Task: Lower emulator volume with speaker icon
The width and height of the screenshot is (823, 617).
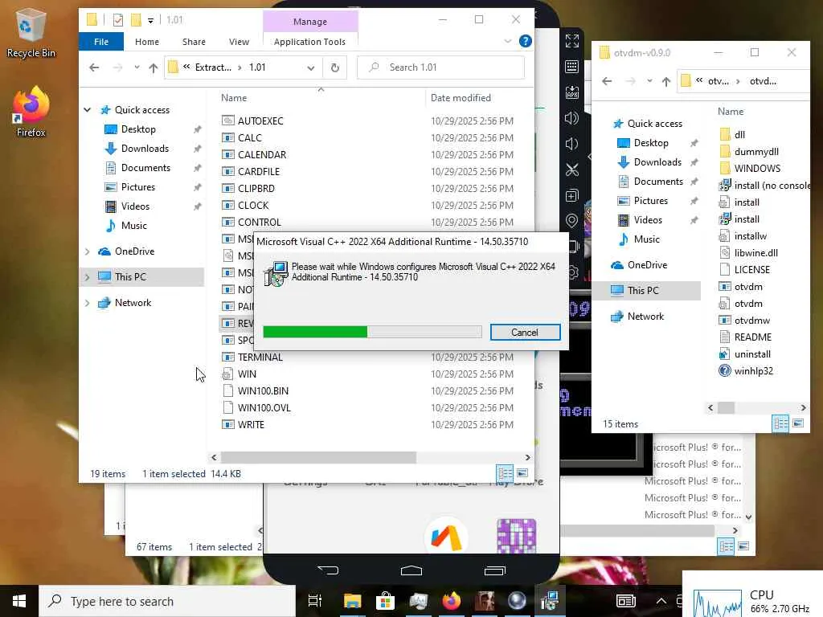Action: click(x=572, y=144)
